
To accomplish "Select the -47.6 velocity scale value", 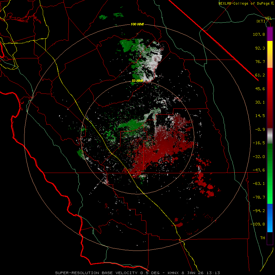I will click(x=259, y=170).
